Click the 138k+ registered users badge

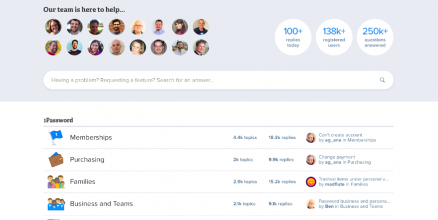tap(334, 37)
